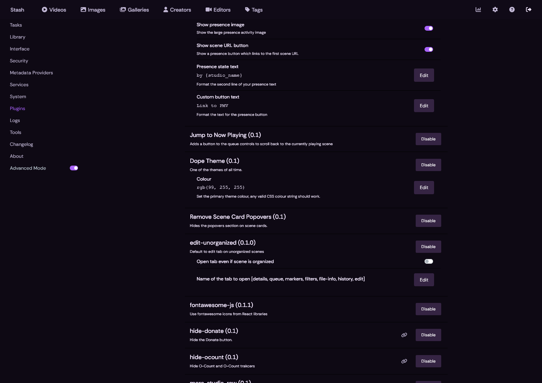Screen dimensions: 542x383
Task: Toggle Show presence image switch
Action: pyautogui.click(x=429, y=28)
